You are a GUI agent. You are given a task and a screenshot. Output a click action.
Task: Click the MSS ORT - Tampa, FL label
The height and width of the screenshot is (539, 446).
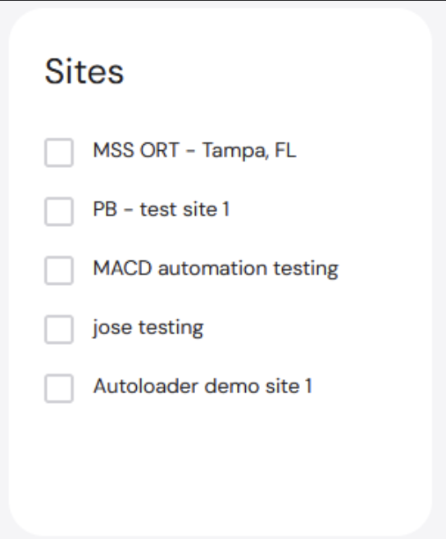[194, 151]
